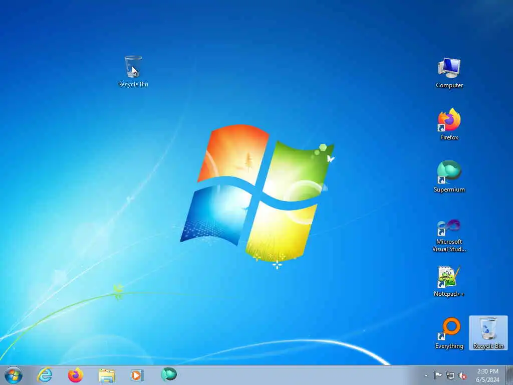This screenshot has width=513, height=385.
Task: Click the 'Notepad++' icon label
Action: tap(449, 294)
